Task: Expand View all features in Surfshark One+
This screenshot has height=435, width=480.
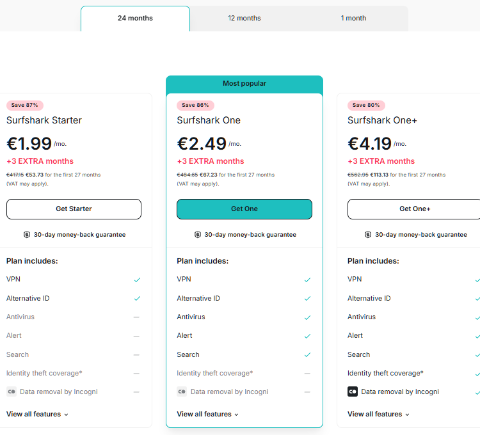Action: [378, 415]
